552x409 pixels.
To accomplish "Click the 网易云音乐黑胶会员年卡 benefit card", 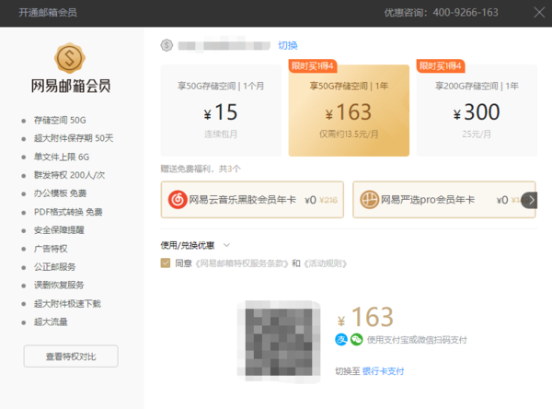I will pos(251,199).
